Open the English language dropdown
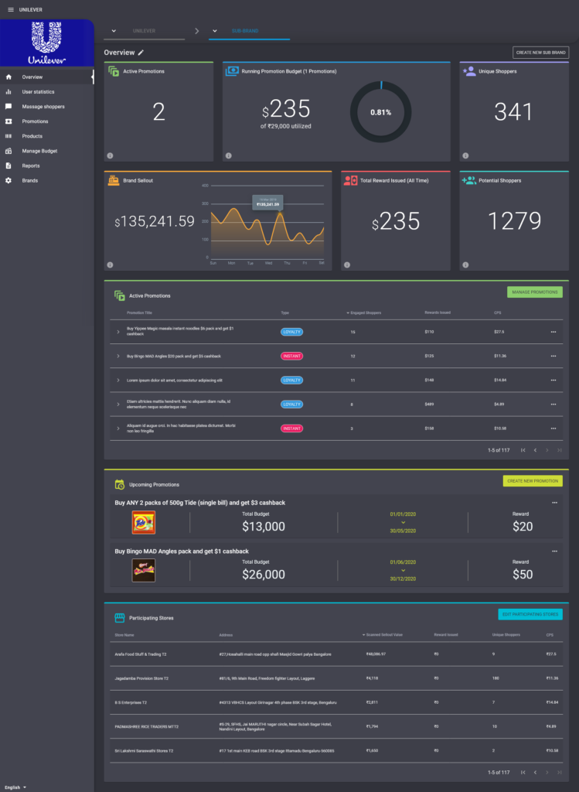 click(x=15, y=787)
